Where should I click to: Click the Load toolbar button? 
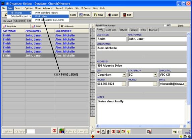tap(112, 15)
